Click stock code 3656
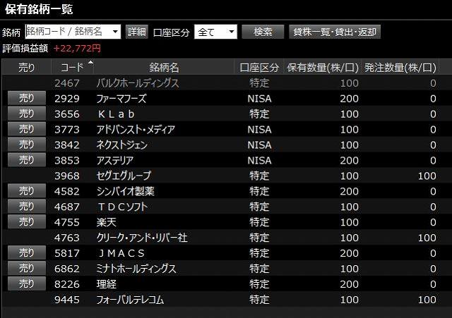The width and height of the screenshot is (452, 318). [67, 114]
